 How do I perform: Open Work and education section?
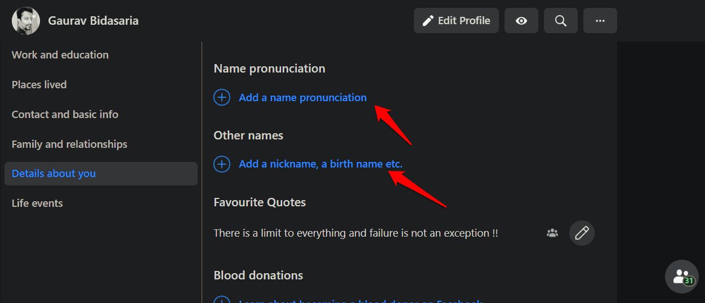[x=60, y=55]
